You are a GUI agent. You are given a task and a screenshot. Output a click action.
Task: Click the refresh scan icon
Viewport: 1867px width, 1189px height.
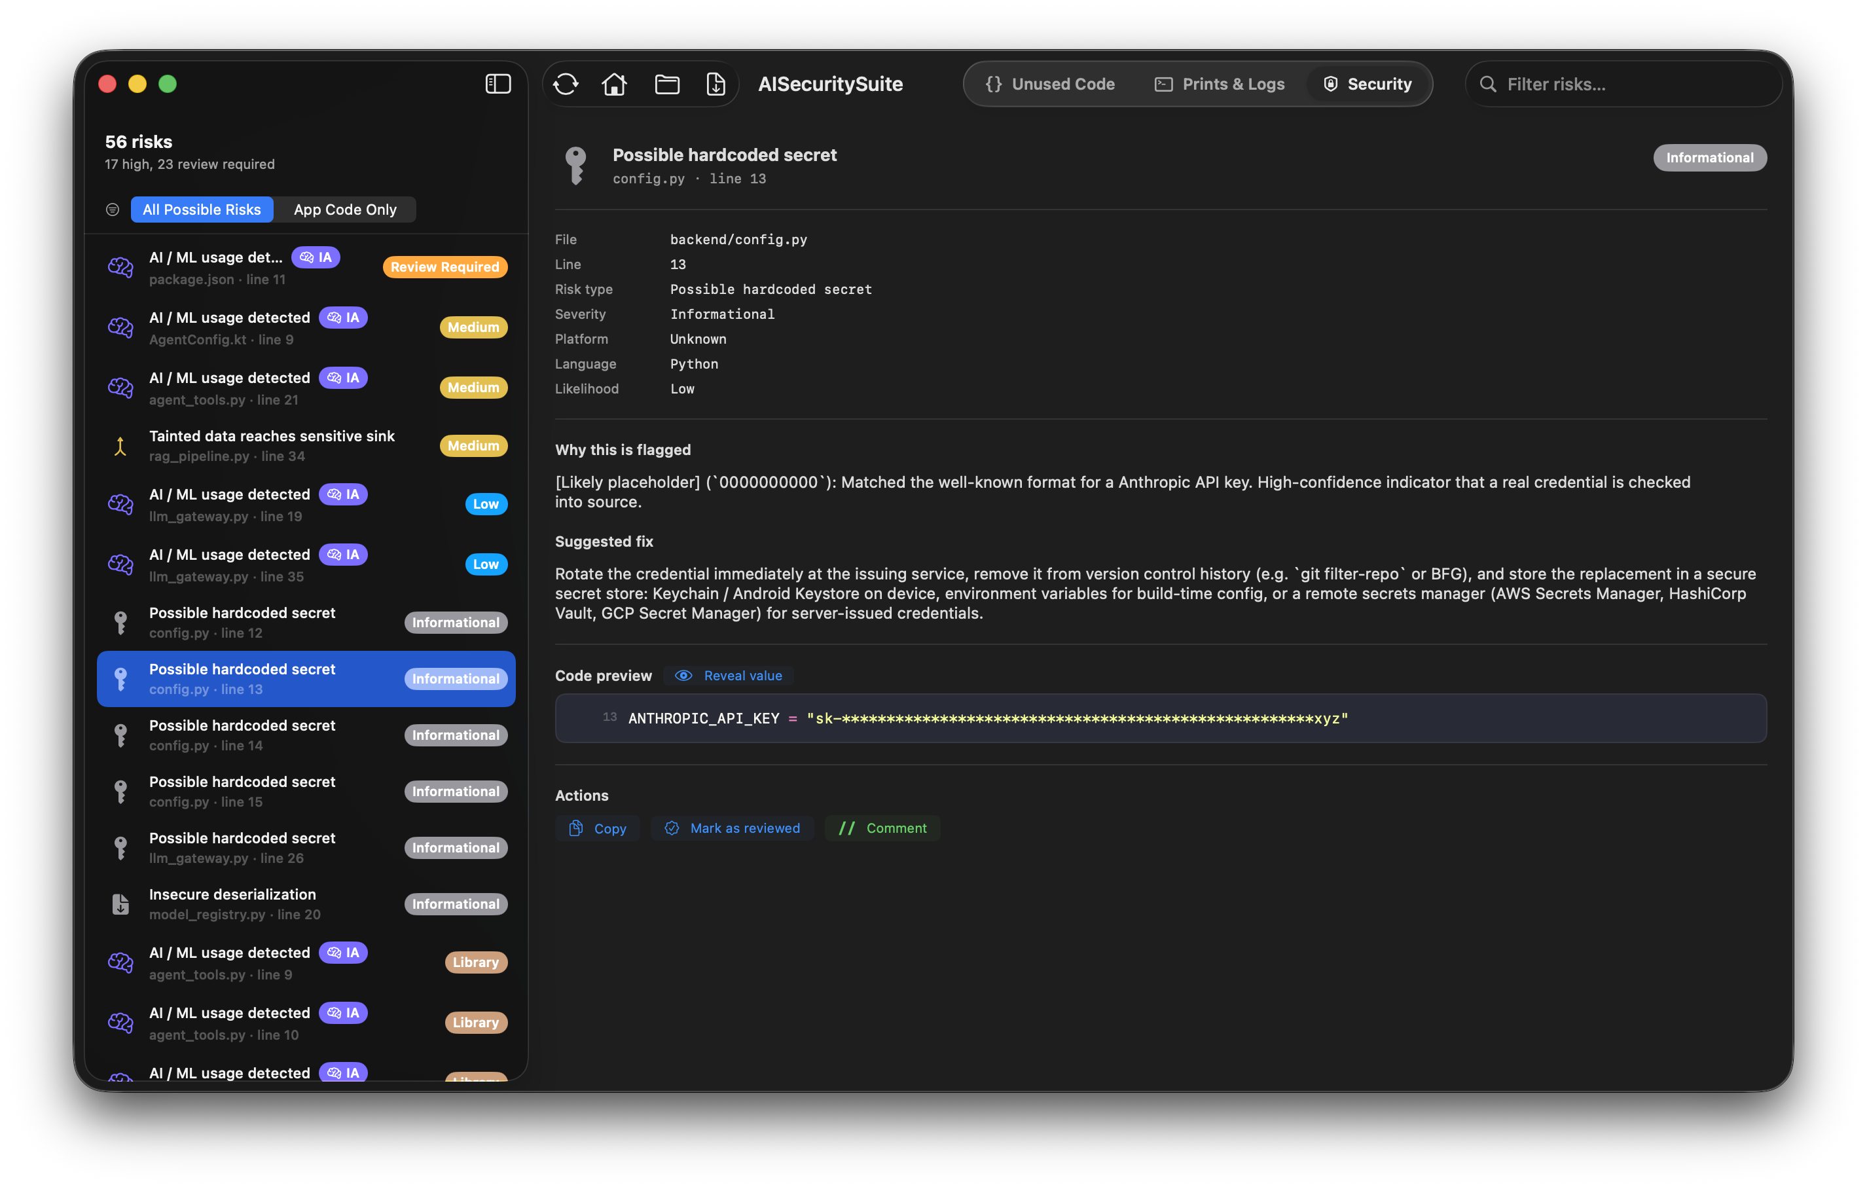point(566,84)
